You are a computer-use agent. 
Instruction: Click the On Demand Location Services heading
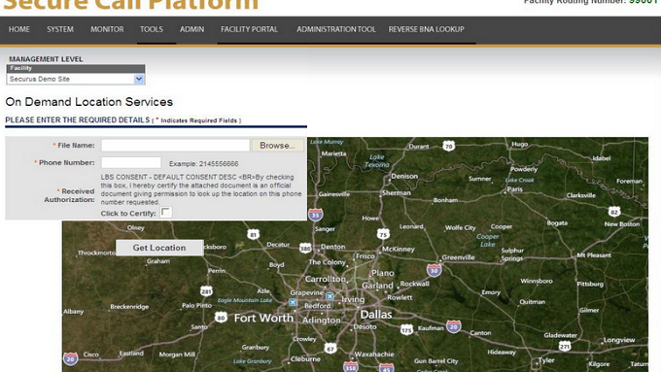89,102
